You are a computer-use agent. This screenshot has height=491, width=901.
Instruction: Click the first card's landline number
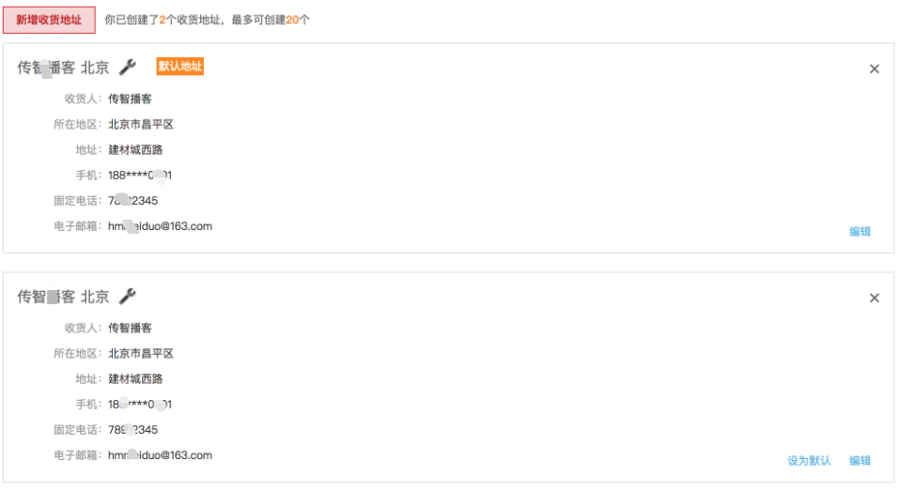tap(132, 200)
